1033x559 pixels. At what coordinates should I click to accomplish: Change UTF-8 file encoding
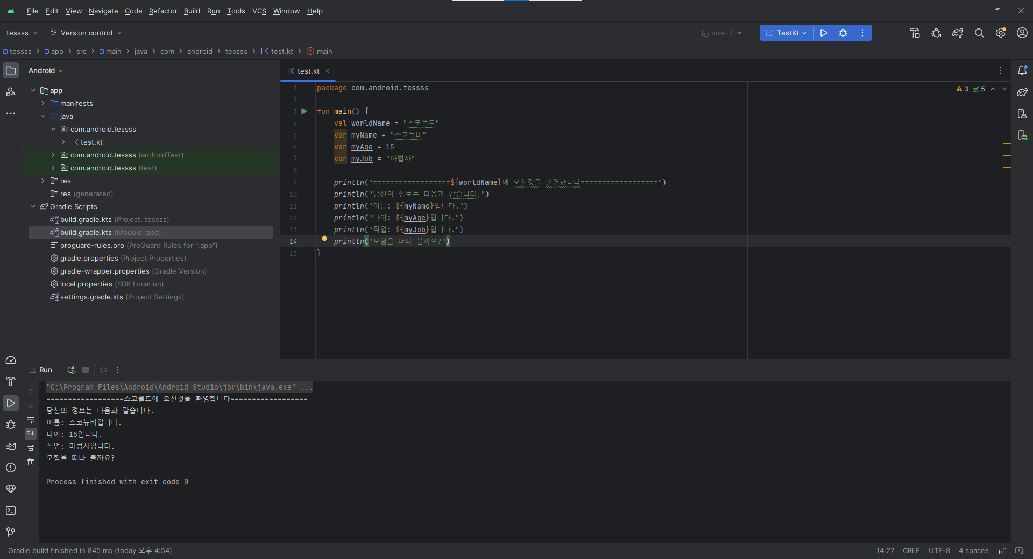(939, 551)
